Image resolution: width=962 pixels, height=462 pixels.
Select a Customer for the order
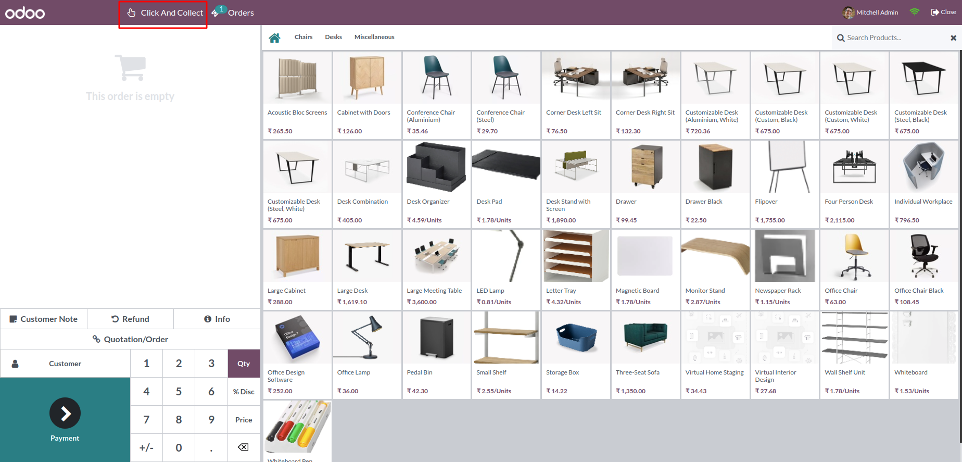tap(65, 364)
